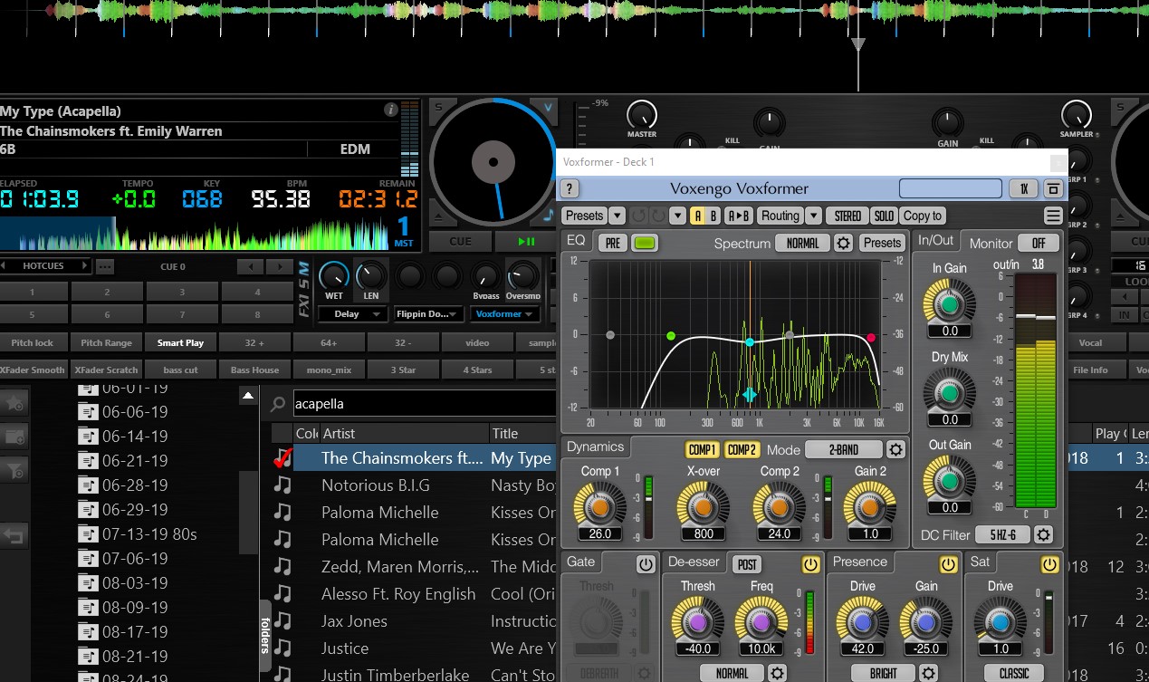Click the add filter folder sidebar icon

pos(14,469)
